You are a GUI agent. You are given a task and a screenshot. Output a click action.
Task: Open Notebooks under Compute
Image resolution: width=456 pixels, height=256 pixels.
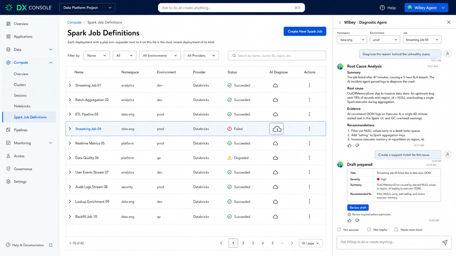[22, 106]
